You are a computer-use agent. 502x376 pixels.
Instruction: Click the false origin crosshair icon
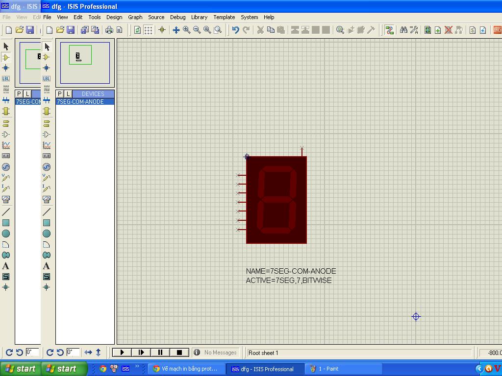point(162,30)
